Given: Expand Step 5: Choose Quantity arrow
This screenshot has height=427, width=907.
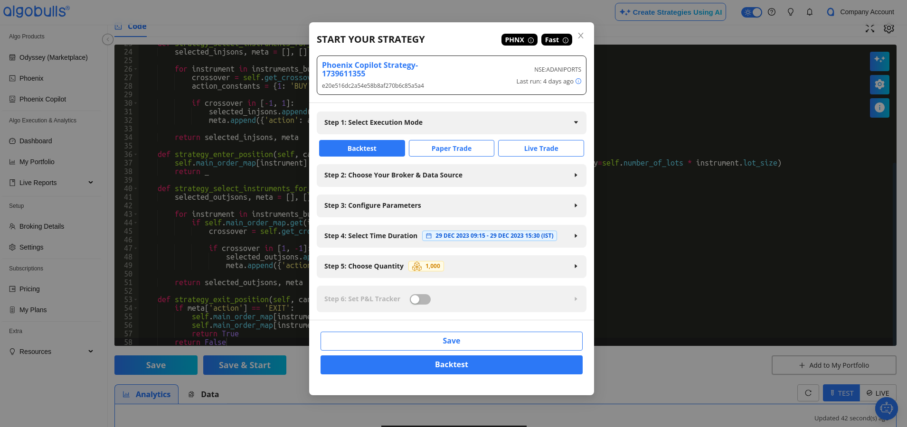Looking at the screenshot, I should [576, 266].
